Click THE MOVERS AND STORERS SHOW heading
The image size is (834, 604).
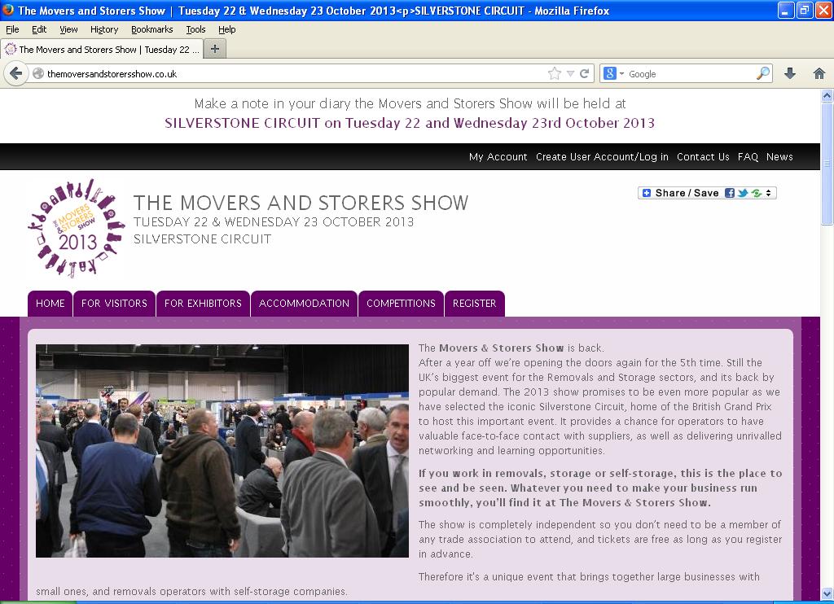point(301,203)
